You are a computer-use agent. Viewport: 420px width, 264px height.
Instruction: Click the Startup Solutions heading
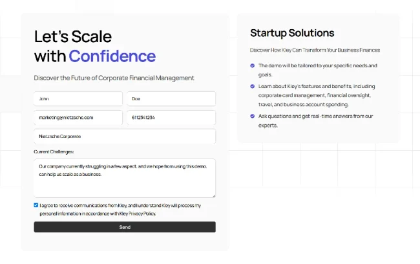coord(292,33)
